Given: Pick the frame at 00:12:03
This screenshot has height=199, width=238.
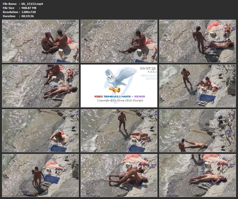Looking at the screenshot, I should pos(119,131).
